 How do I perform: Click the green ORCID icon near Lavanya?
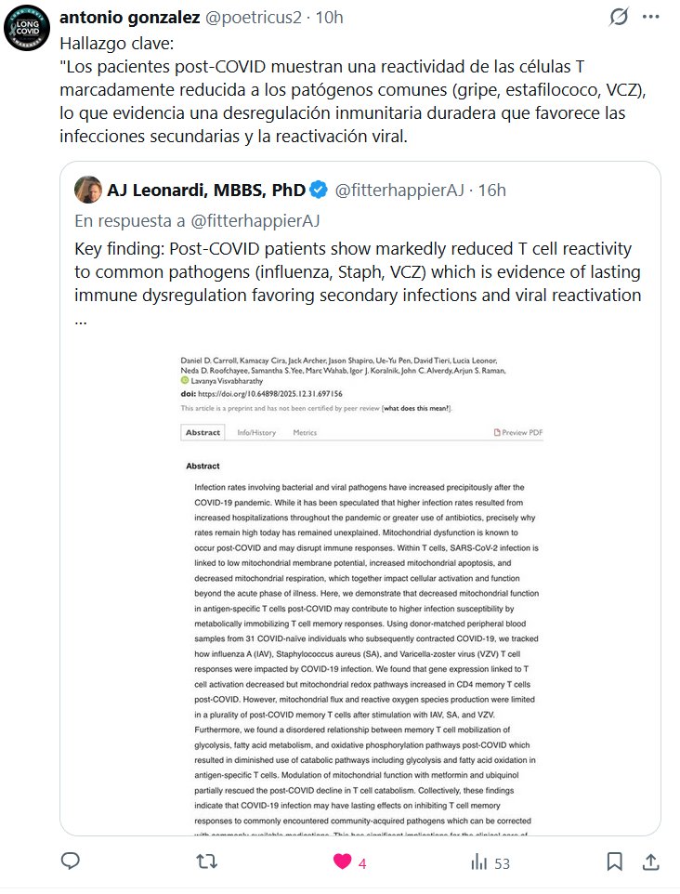[x=185, y=381]
